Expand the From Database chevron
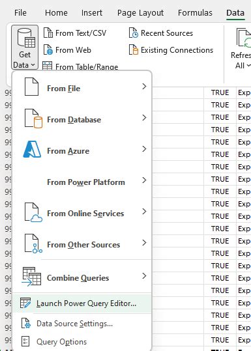 [x=144, y=117]
